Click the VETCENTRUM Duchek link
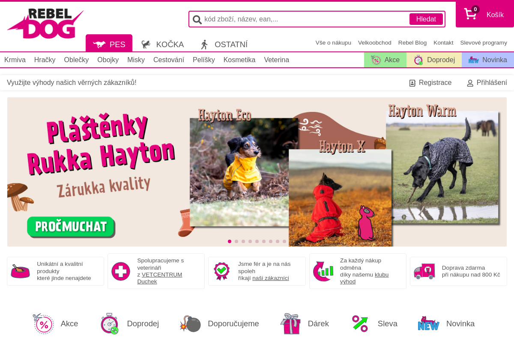The width and height of the screenshot is (514, 343). click(x=160, y=278)
